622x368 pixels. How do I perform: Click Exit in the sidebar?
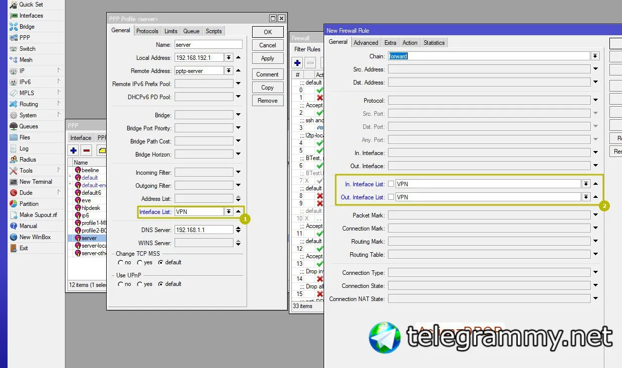pyautogui.click(x=24, y=248)
